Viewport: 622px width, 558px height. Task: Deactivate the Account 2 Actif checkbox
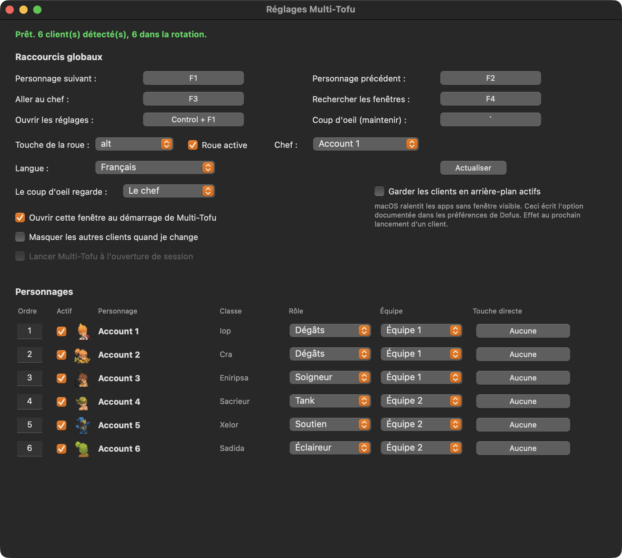[x=62, y=355]
